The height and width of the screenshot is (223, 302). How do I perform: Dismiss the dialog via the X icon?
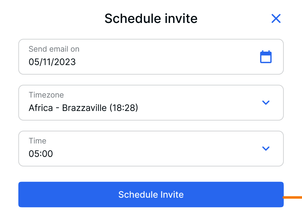pyautogui.click(x=276, y=19)
